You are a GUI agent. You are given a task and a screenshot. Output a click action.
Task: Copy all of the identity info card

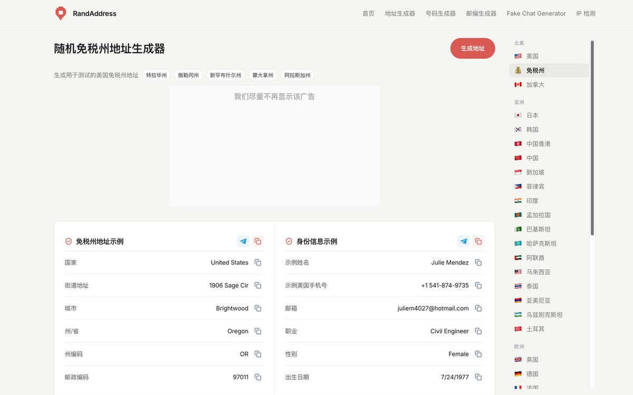tap(478, 241)
